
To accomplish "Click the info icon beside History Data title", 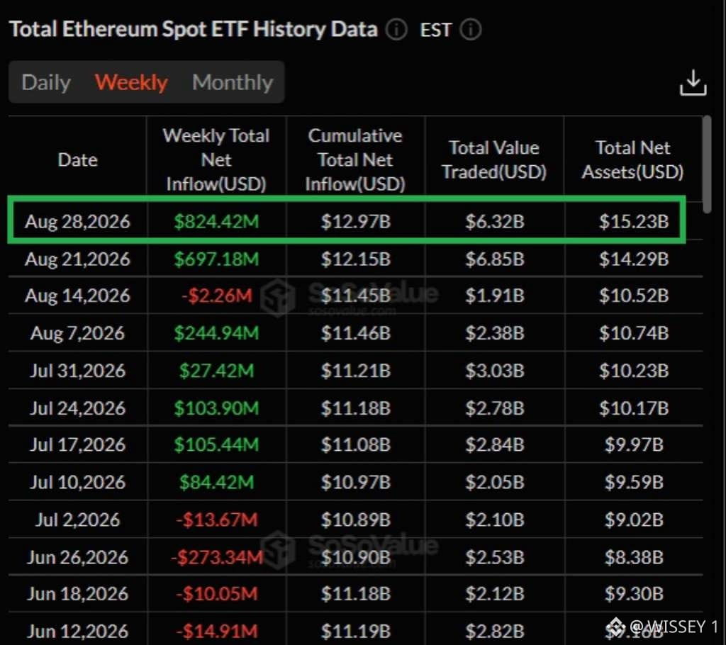I will (396, 30).
